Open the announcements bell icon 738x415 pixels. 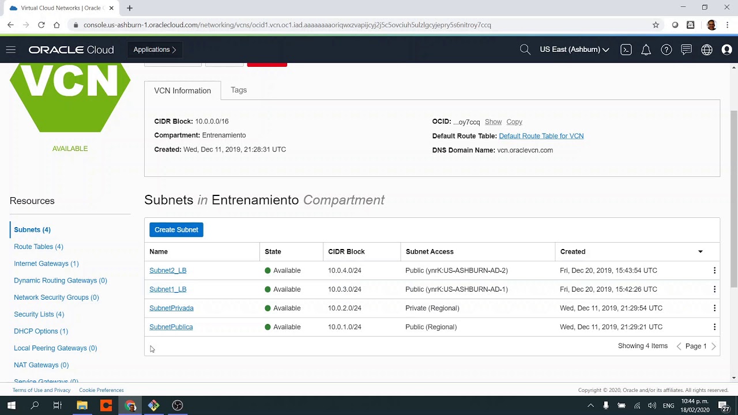click(x=646, y=50)
